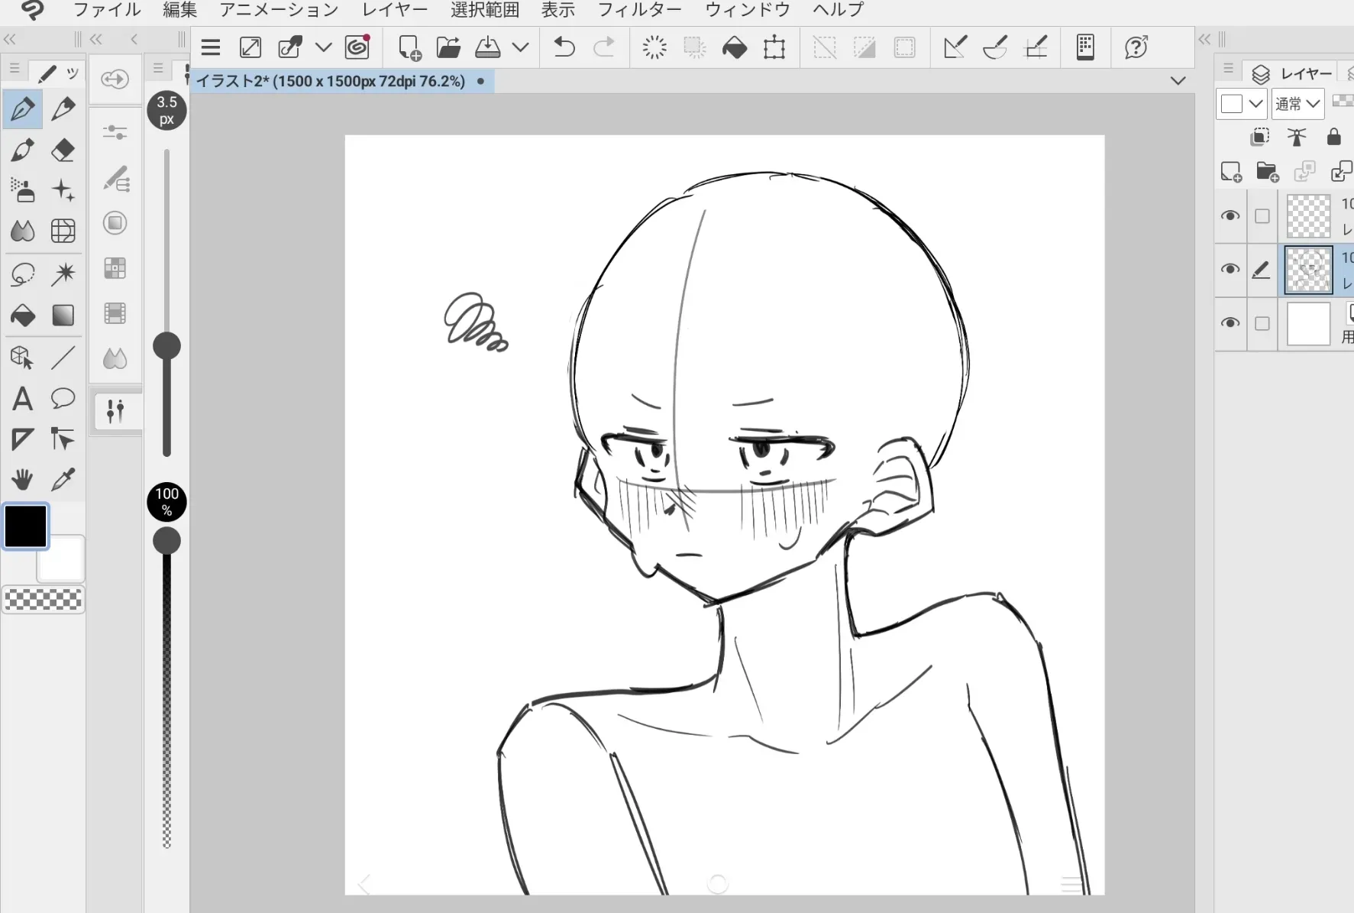The height and width of the screenshot is (913, 1354).
Task: Click the brush size slider handle
Action: pos(166,346)
